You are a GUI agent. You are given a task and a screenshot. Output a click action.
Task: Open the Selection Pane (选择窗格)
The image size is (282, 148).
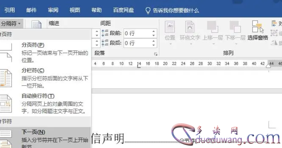257,31
